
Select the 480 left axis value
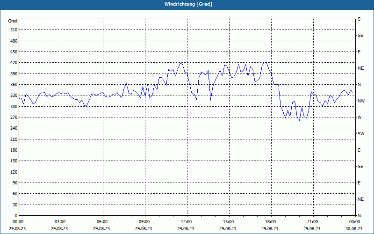[14, 41]
